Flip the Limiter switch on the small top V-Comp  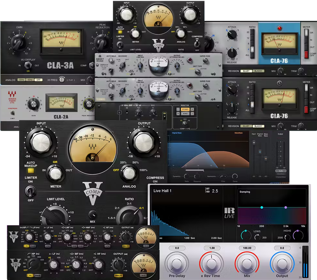tap(120, 44)
